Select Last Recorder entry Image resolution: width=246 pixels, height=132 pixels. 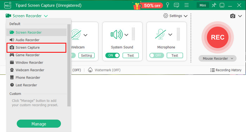(x=37, y=85)
